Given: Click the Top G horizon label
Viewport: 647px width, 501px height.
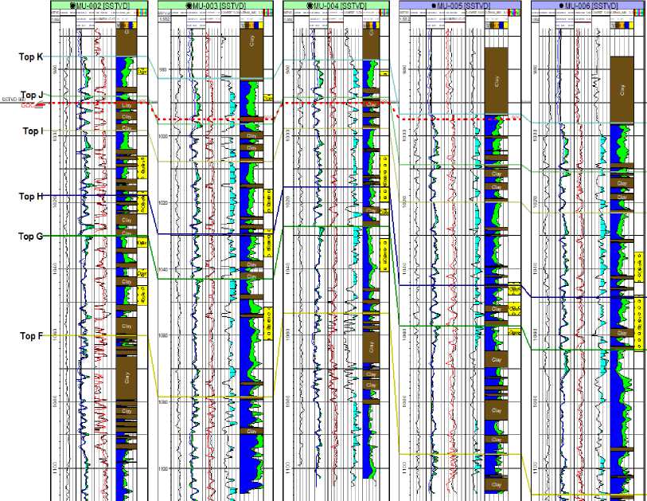Looking at the screenshot, I should (30, 237).
